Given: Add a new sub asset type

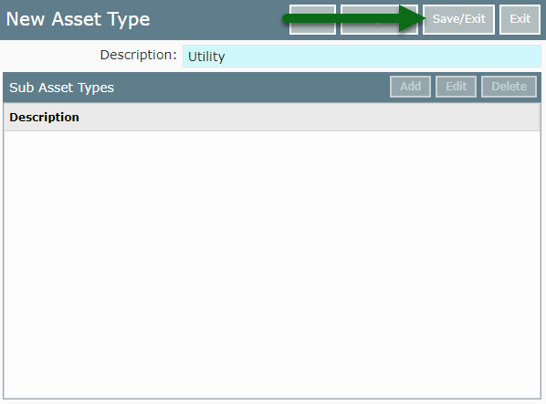Looking at the screenshot, I should tap(410, 87).
